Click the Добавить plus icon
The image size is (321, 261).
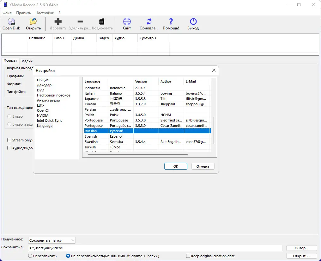click(58, 21)
